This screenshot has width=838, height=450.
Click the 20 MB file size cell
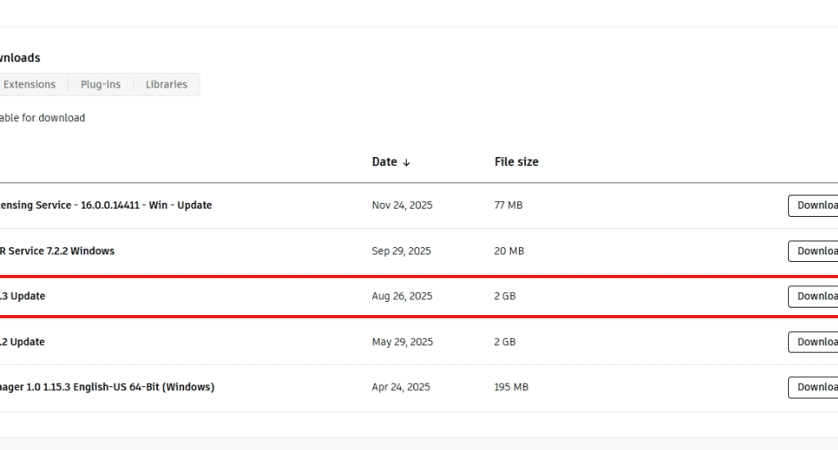point(508,251)
